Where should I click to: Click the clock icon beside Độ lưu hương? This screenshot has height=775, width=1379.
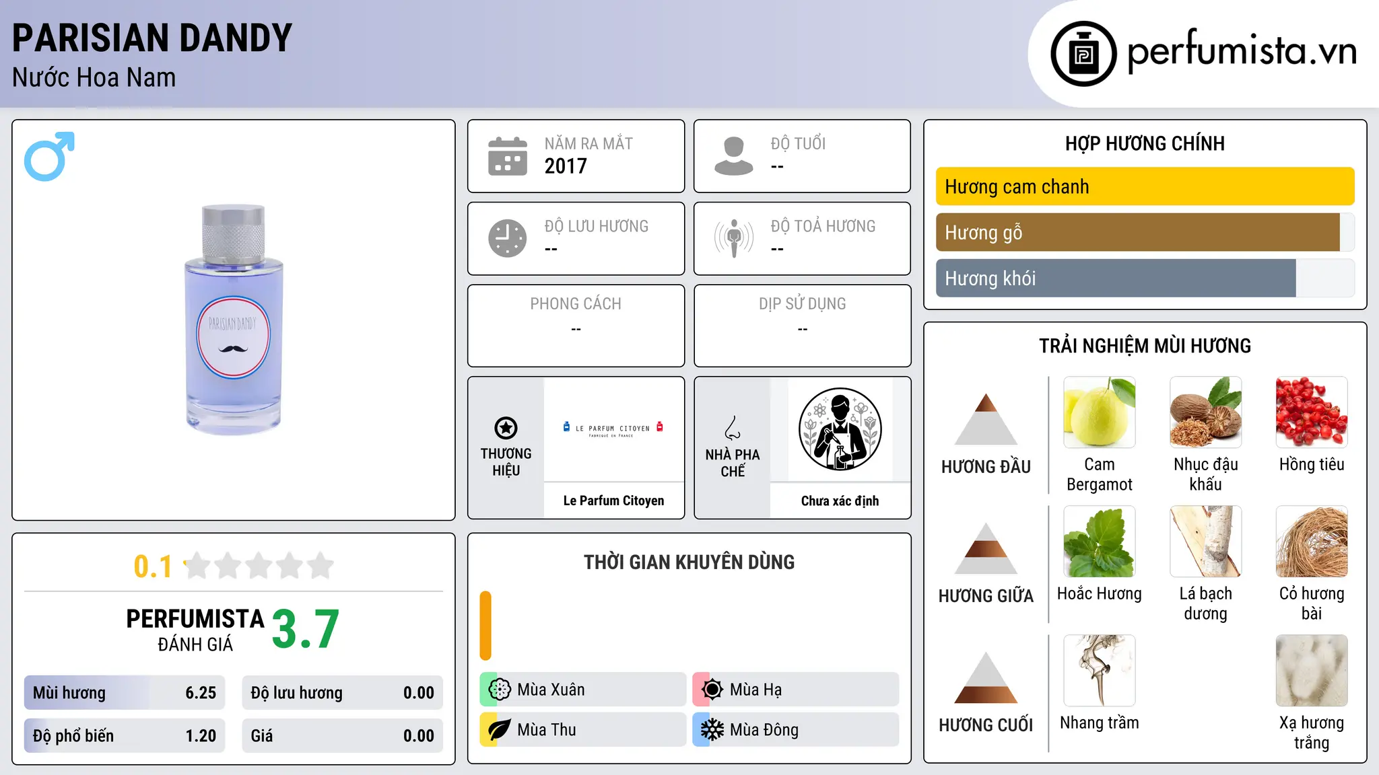508,238
